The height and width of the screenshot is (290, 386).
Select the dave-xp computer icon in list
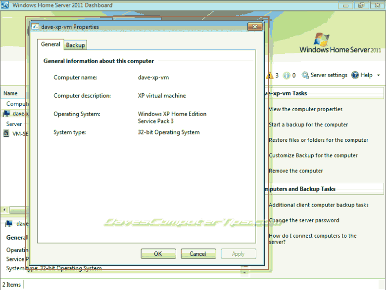6,114
